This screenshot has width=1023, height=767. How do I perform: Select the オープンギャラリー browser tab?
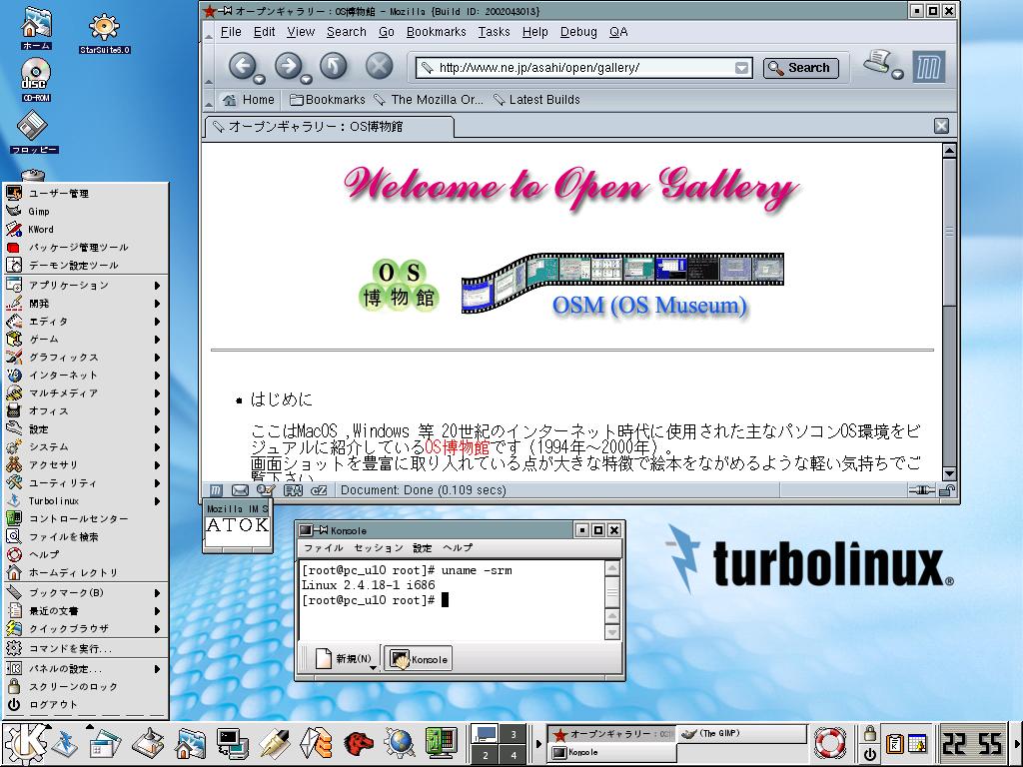[330, 127]
